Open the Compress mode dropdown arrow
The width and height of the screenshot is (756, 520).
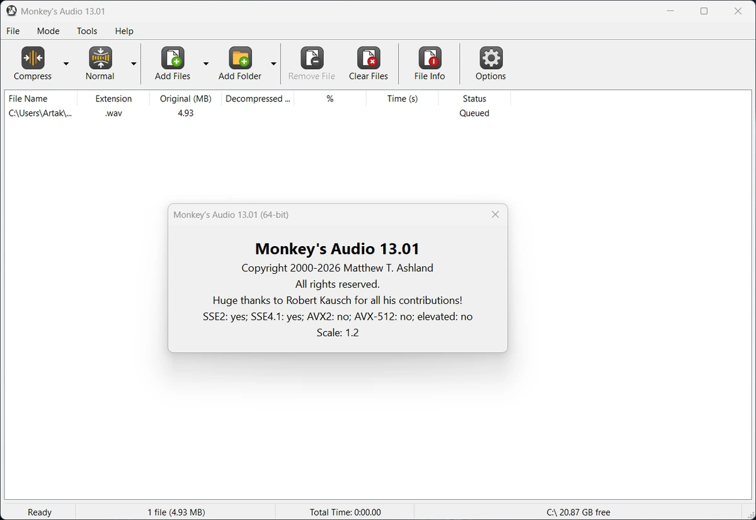click(x=66, y=64)
